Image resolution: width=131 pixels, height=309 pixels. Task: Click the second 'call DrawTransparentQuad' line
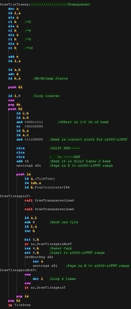pos(49,209)
